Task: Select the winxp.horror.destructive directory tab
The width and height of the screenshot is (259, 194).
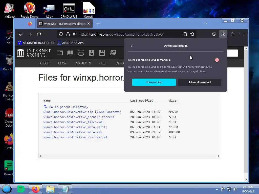Action: point(64,23)
